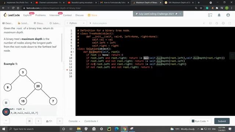The height and width of the screenshot is (132, 235).
Task: Click the curly braces format code icon
Action: click(210, 23)
